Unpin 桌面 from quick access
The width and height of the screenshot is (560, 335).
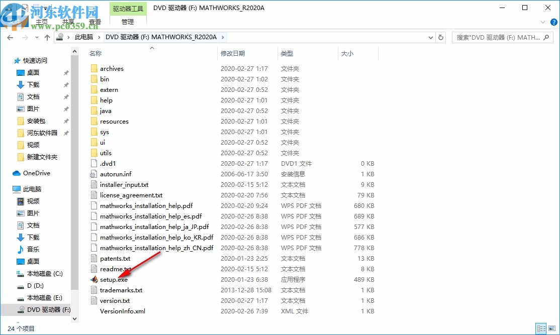tap(66, 72)
